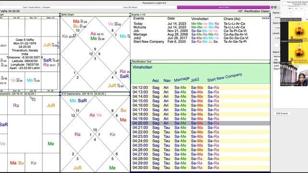Select the 04:30:00 rectification row
308x173 pixels.
pos(200,168)
